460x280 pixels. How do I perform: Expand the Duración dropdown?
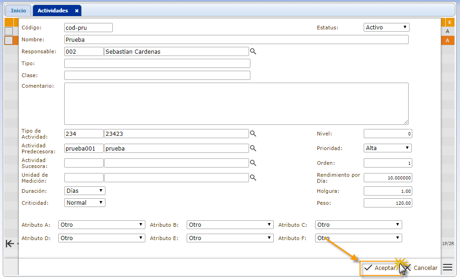point(85,190)
